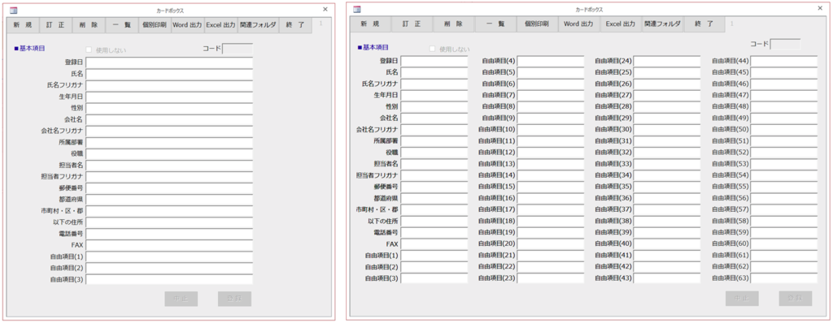This screenshot has height=323, width=833.
Task: Click 会社名 field in left window
Action: [x=169, y=119]
